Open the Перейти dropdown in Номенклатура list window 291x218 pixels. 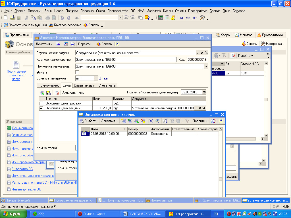[245, 56]
